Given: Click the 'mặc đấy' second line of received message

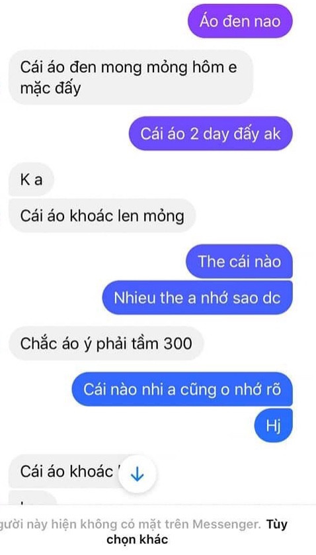Looking at the screenshot, I should 50,88.
